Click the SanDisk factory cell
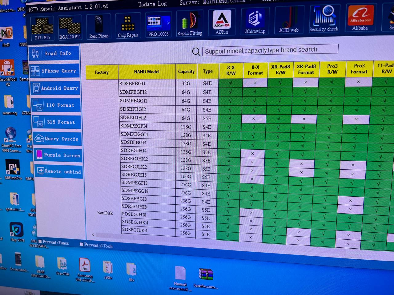The width and height of the screenshot is (394, 295). [105, 213]
